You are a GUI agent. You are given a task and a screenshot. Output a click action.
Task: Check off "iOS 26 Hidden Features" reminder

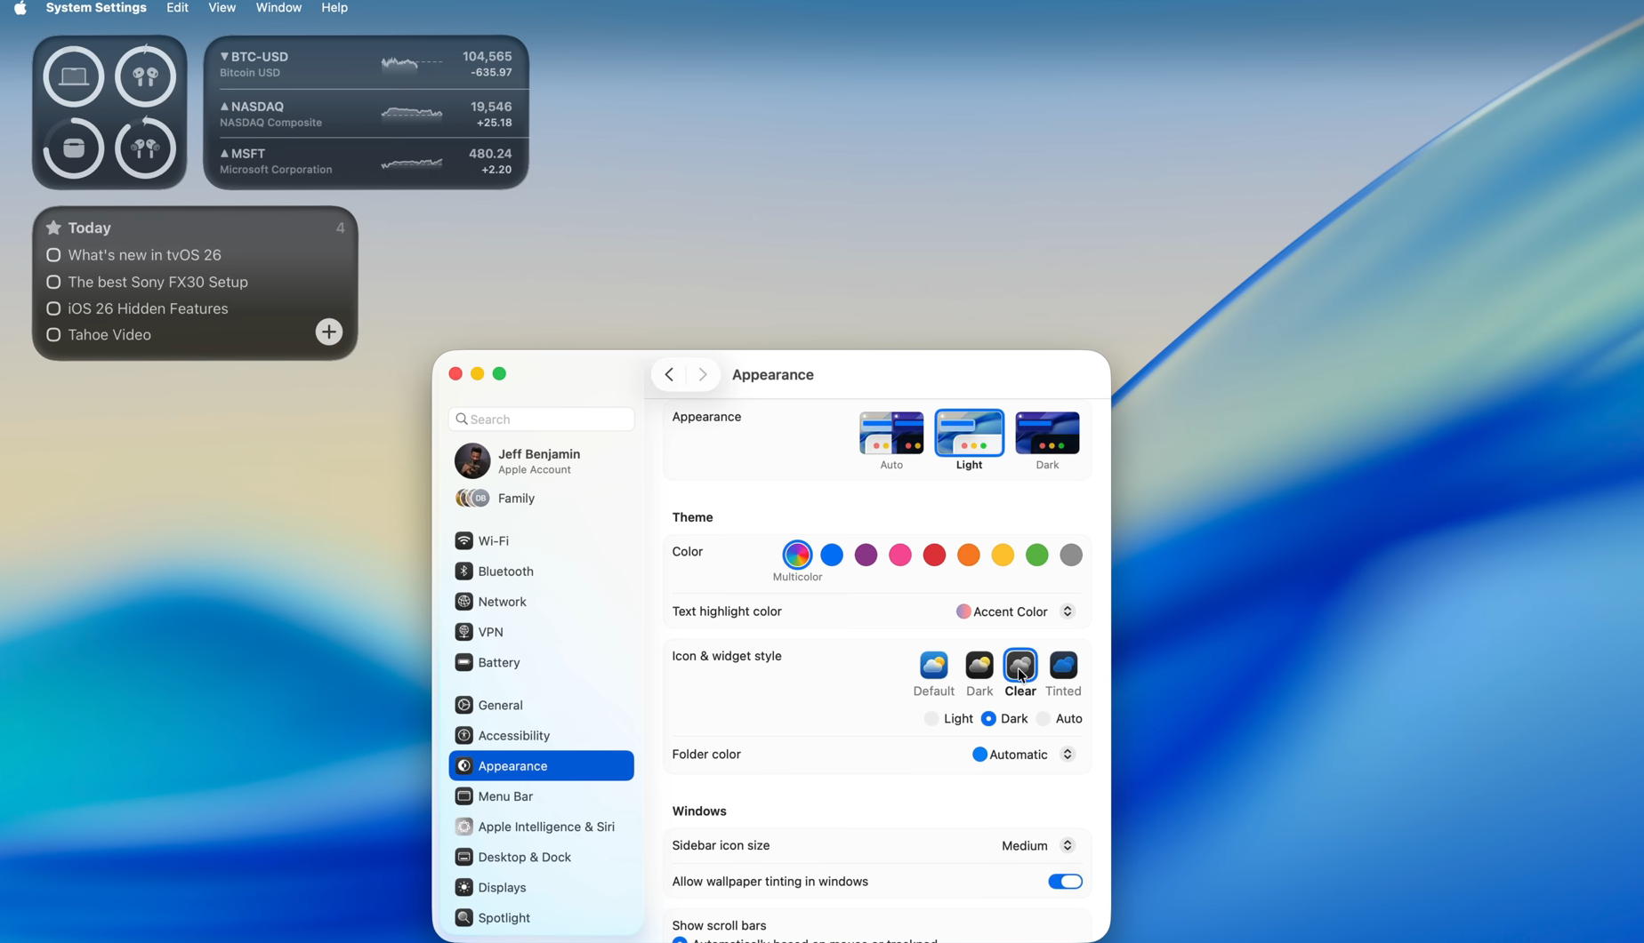(53, 308)
